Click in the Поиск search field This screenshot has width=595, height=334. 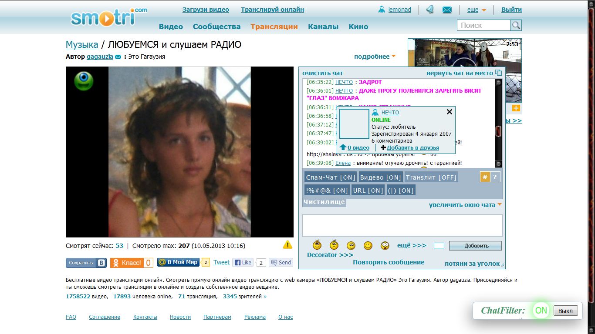click(x=483, y=25)
